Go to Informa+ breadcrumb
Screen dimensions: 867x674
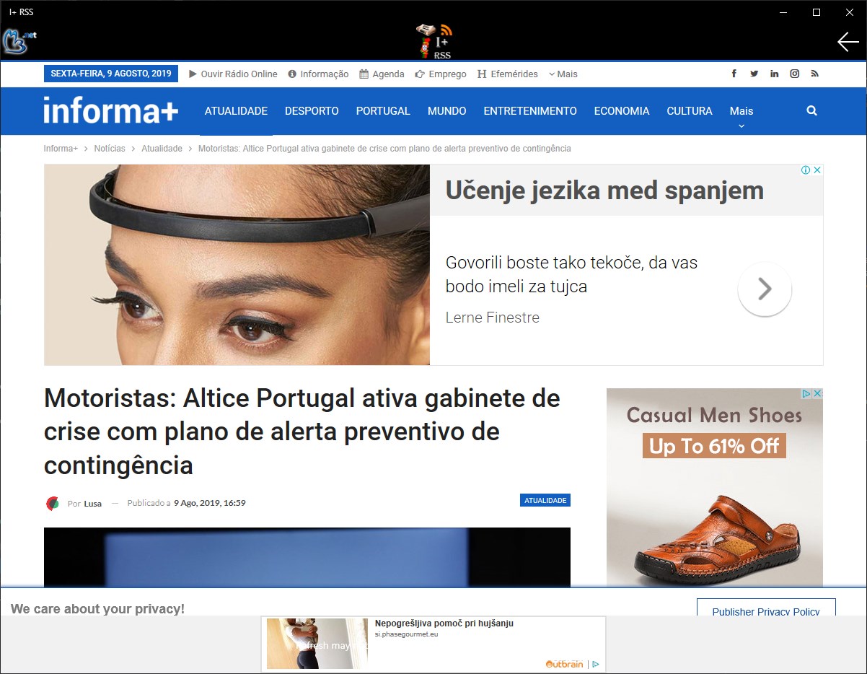(61, 149)
